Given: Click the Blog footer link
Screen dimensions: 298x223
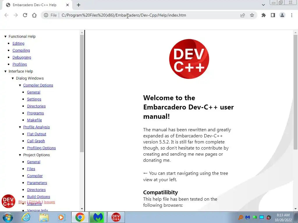Looking at the screenshot, I should pyautogui.click(x=22, y=202).
